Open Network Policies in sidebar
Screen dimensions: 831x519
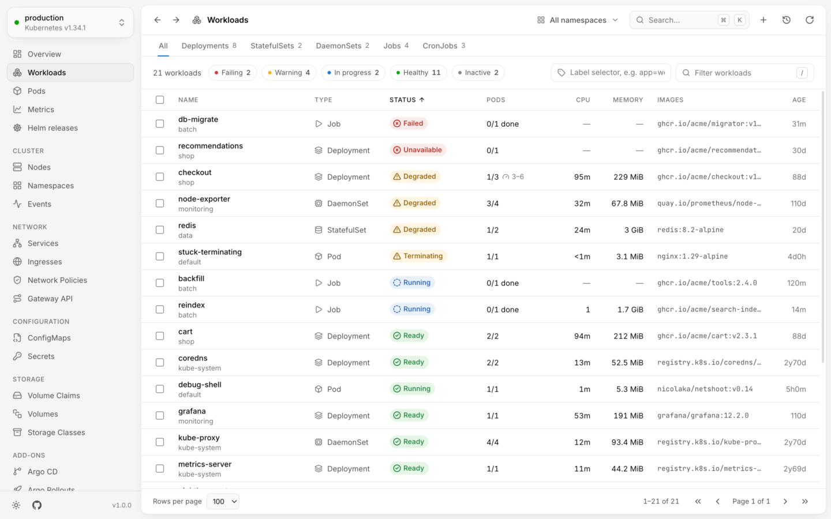70,280
